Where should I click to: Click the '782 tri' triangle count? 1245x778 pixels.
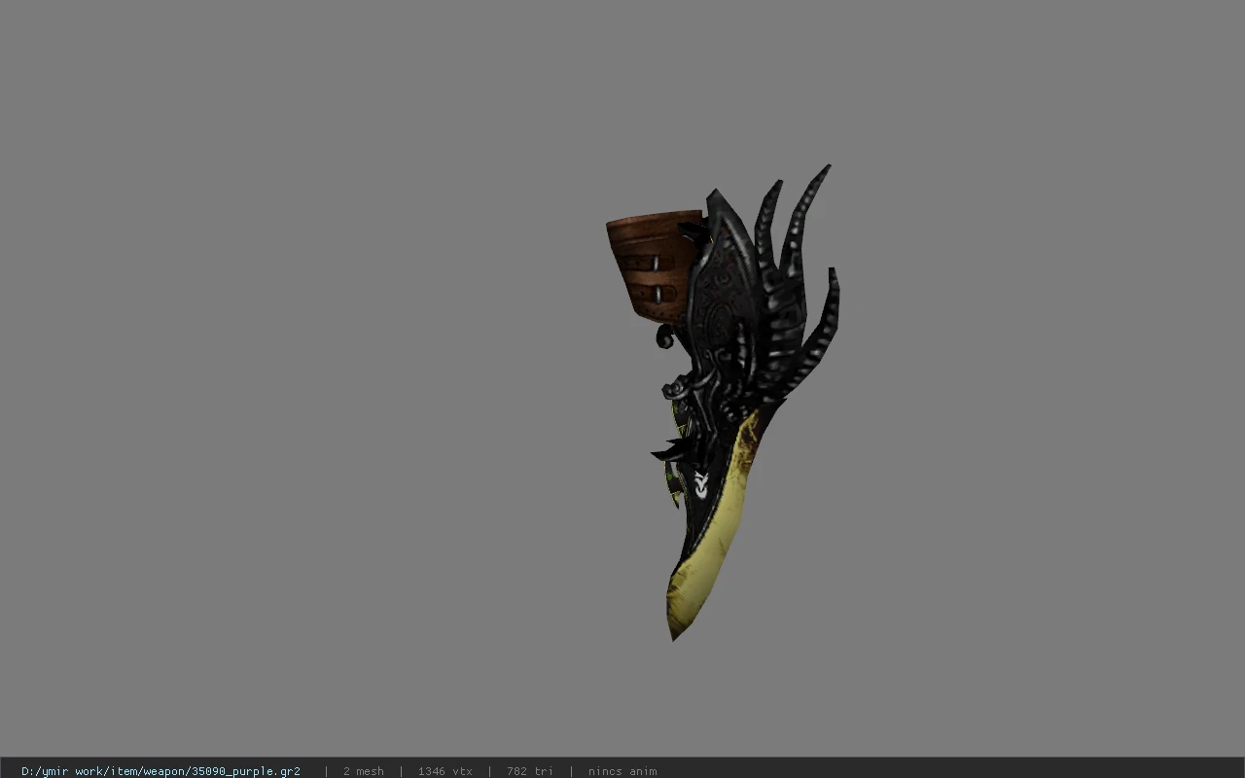point(529,771)
